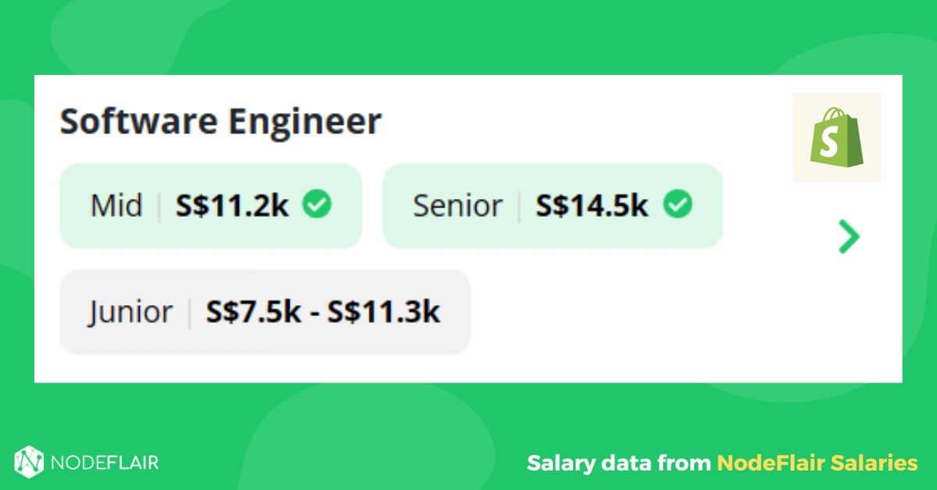Image resolution: width=937 pixels, height=490 pixels.
Task: Click the S$14.5k salary amount
Action: (x=592, y=206)
